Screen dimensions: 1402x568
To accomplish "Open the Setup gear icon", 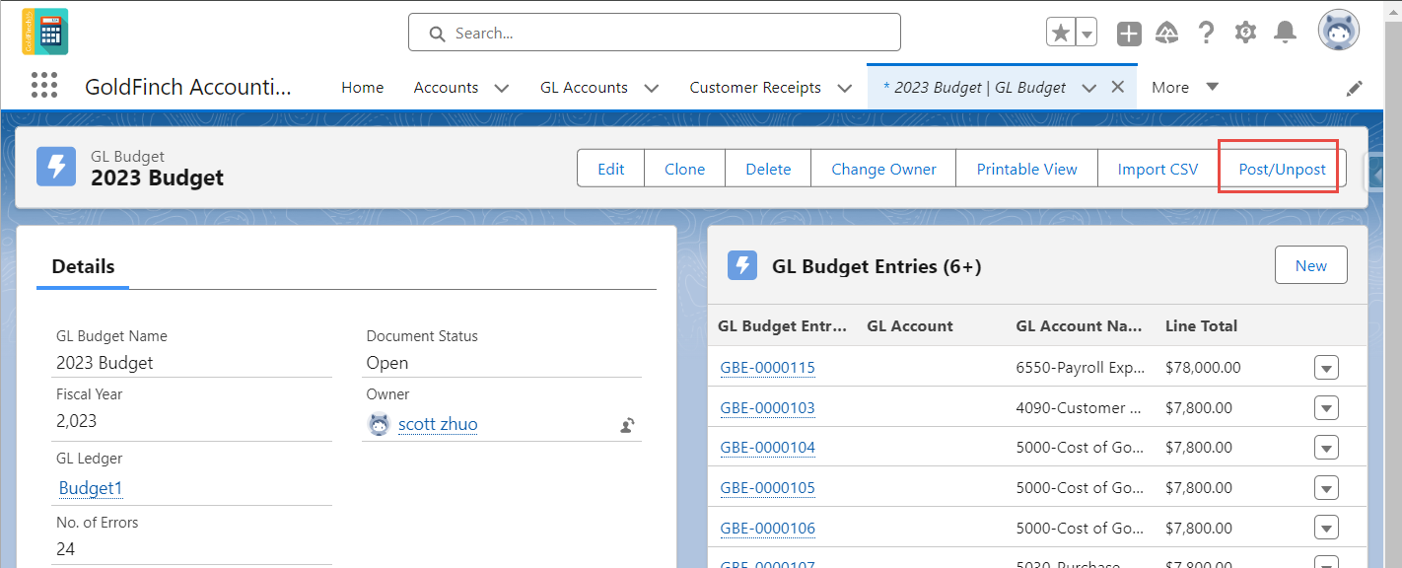I will point(1245,33).
